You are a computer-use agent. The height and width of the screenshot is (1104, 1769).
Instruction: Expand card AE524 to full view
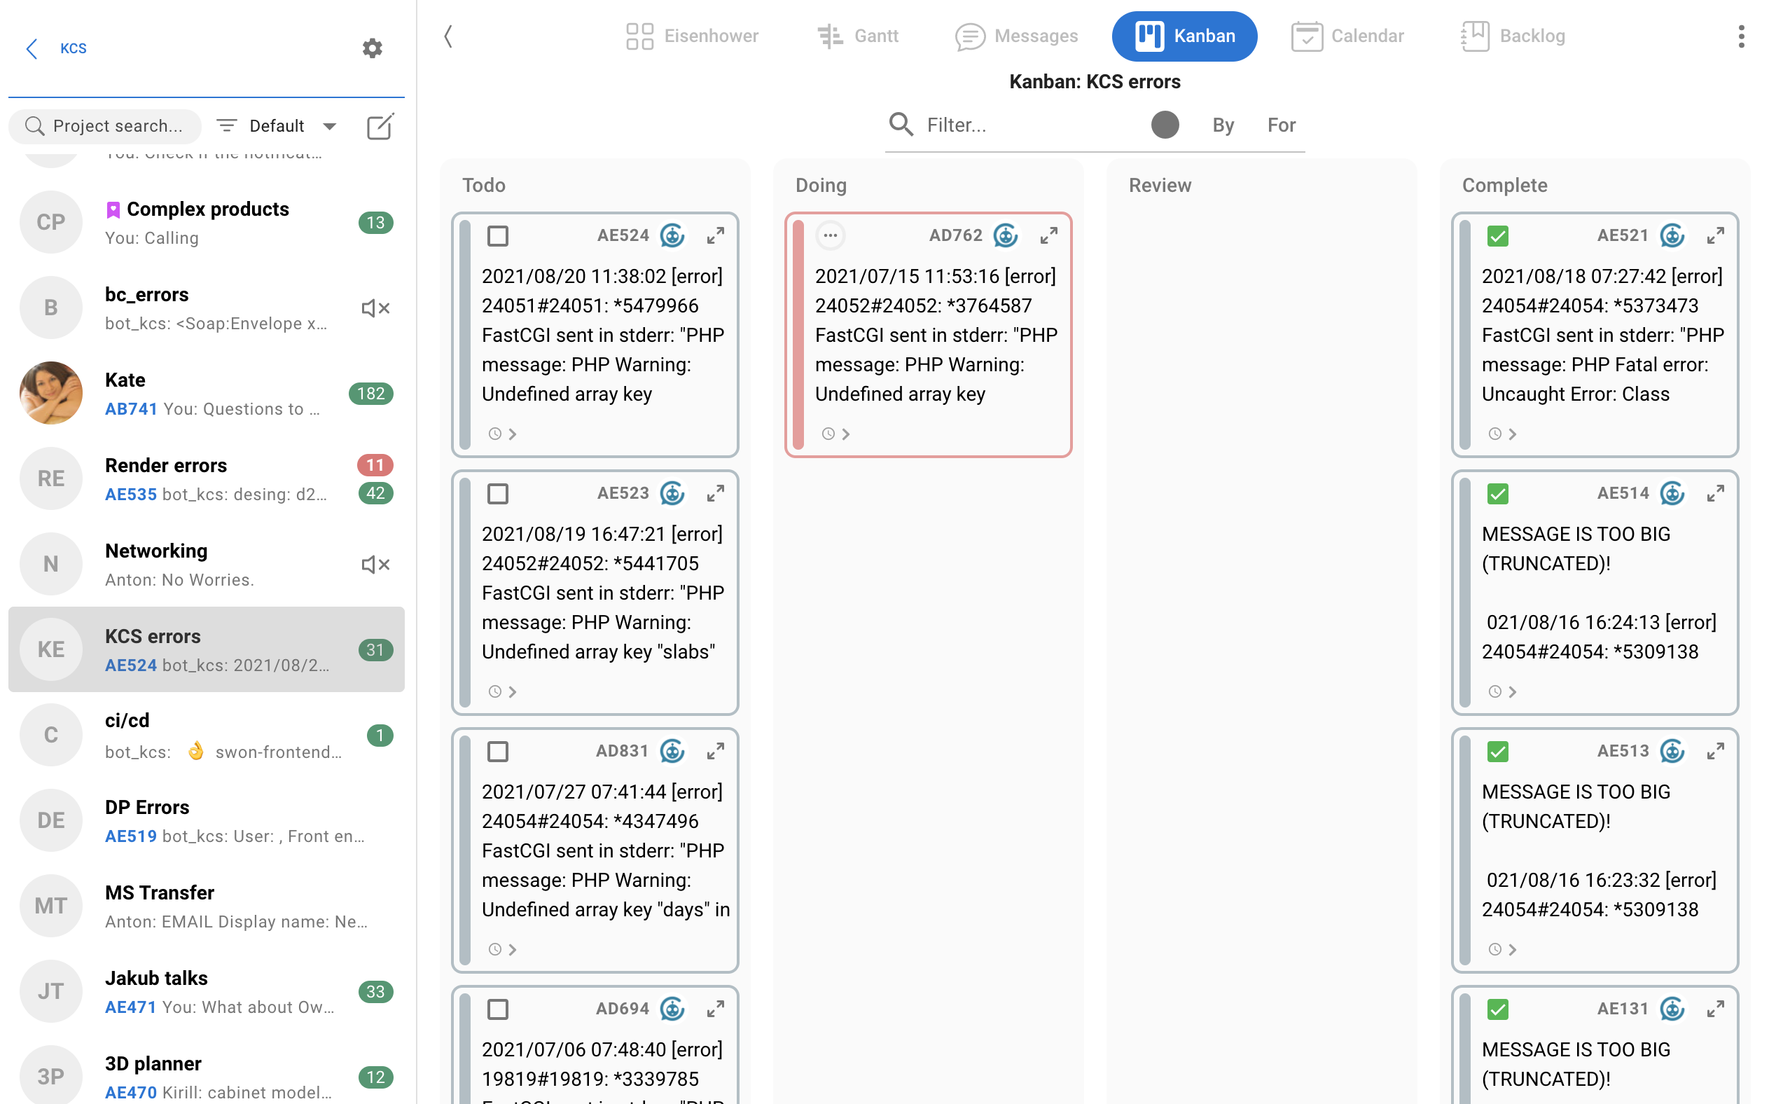coord(715,235)
